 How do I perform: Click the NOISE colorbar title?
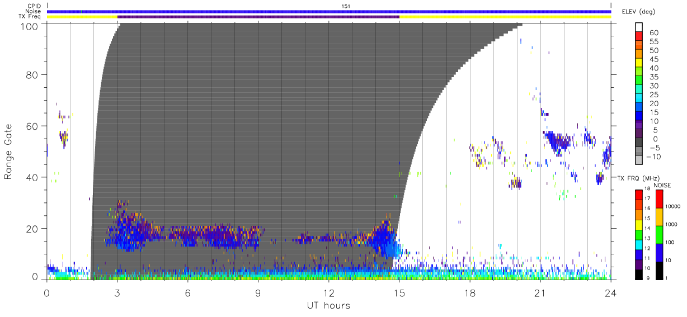[x=662, y=185]
